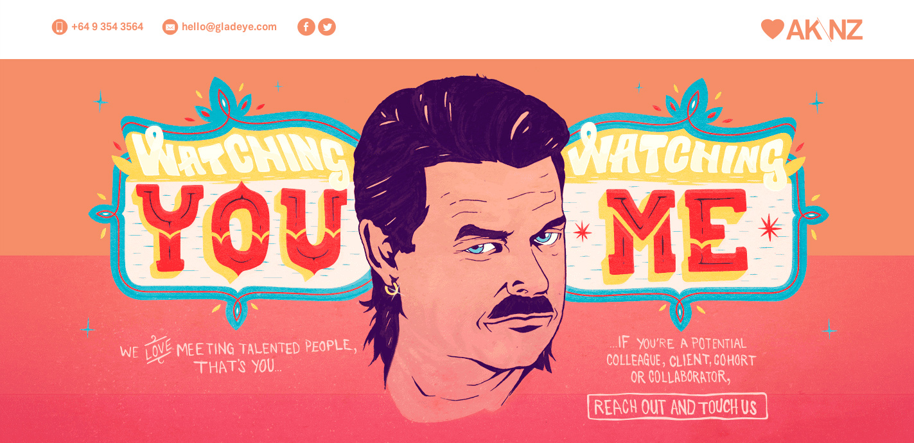This screenshot has height=443, width=914.
Task: Click the big red ME lettering
Action: [674, 231]
